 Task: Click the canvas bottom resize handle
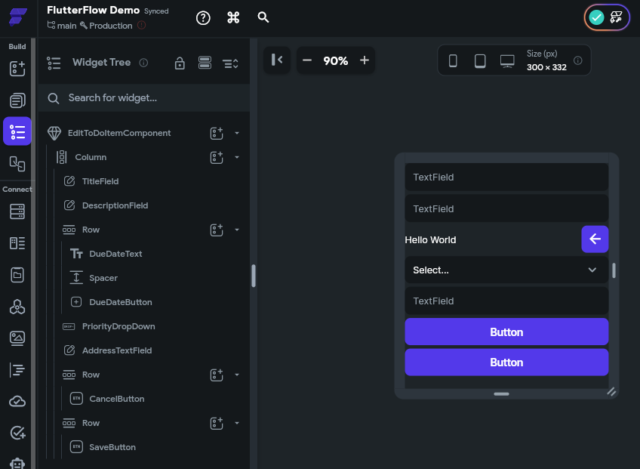[x=501, y=393]
